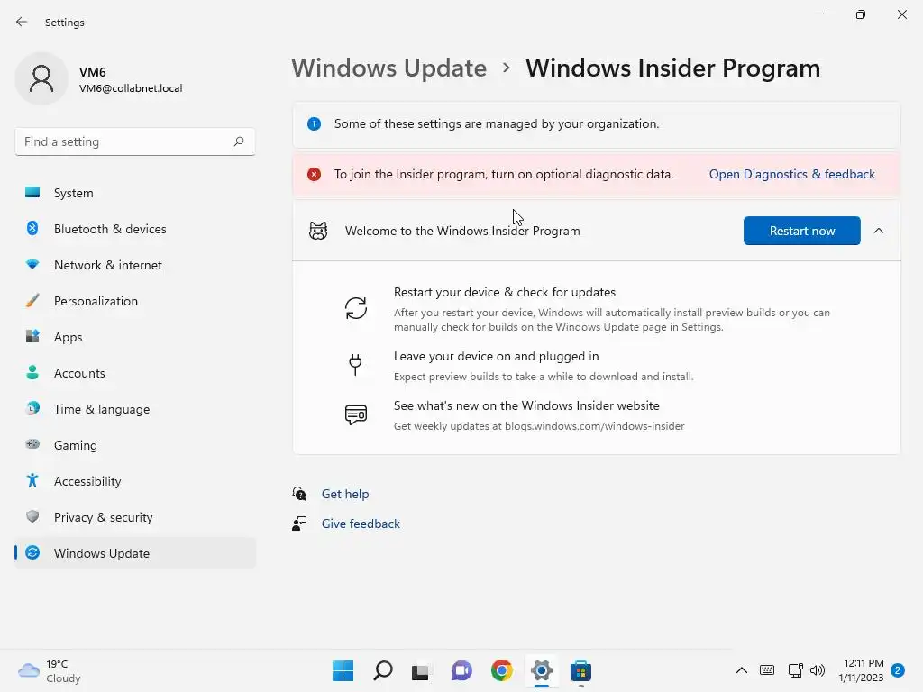The height and width of the screenshot is (692, 923).
Task: Click the Give feedback link
Action: pyautogui.click(x=361, y=524)
